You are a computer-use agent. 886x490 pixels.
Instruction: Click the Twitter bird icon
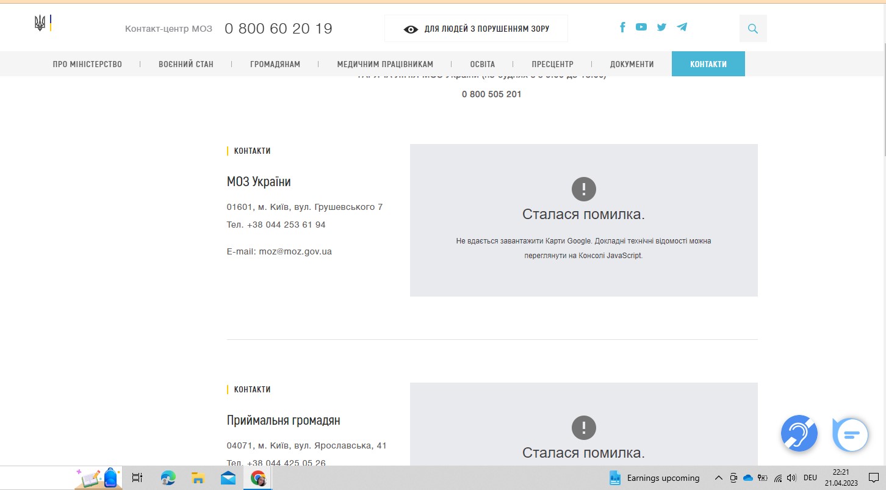(661, 27)
